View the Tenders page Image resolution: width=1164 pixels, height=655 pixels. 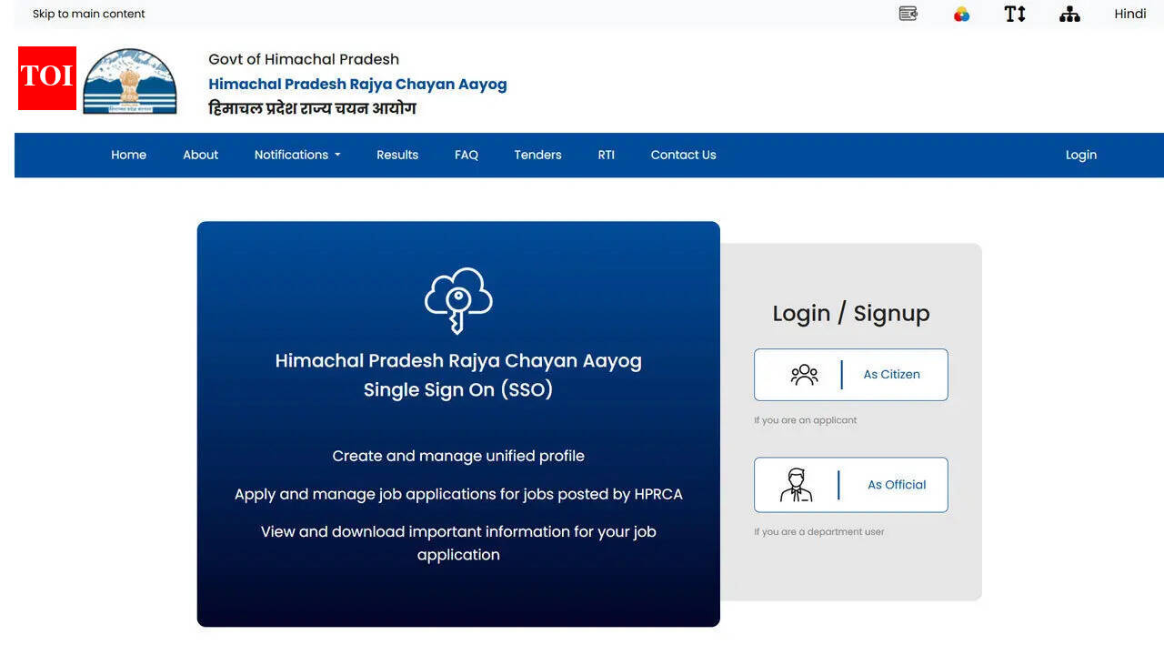pos(538,155)
